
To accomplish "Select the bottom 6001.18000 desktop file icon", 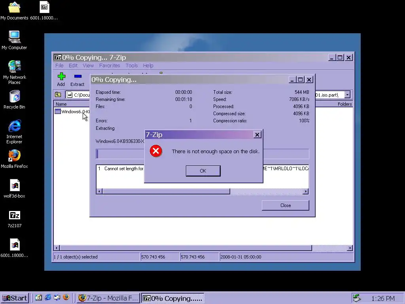I will 15,248.
